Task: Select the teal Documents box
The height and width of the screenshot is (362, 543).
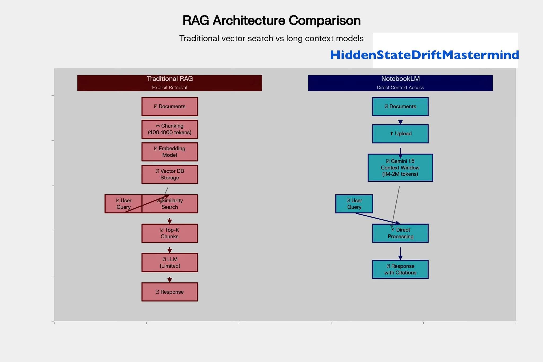Action: [x=400, y=107]
